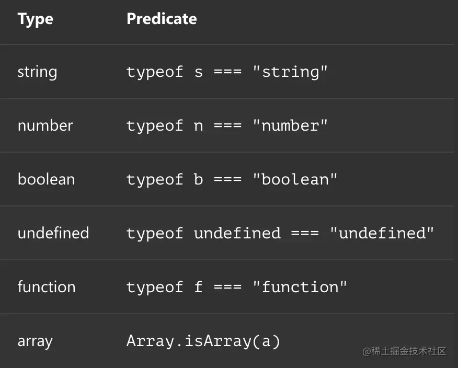Select the undefined type cell
The height and width of the screenshot is (368, 458).
[53, 233]
